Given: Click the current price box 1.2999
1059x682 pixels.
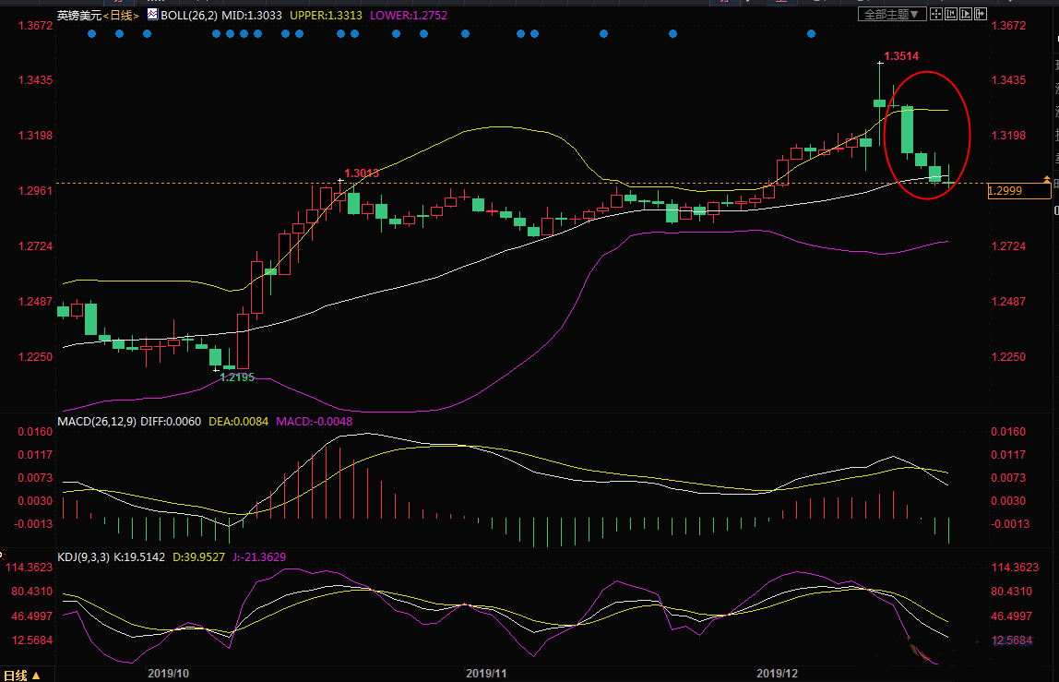Looking at the screenshot, I should (1017, 191).
